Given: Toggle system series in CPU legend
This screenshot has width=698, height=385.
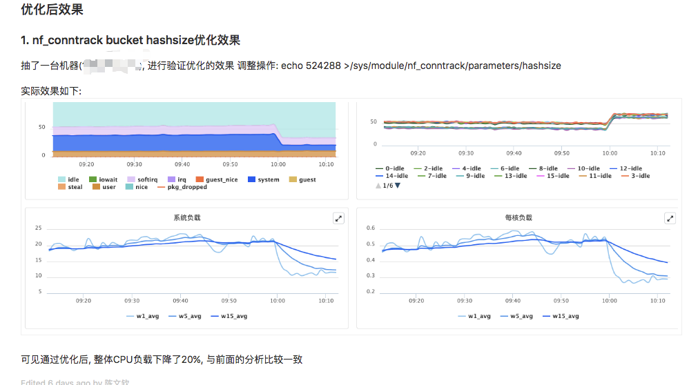Looking at the screenshot, I should pyautogui.click(x=264, y=179).
